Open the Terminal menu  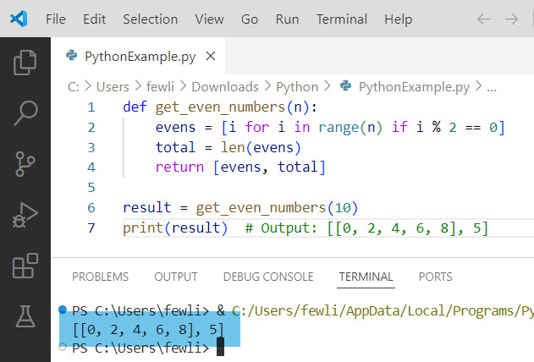coord(342,19)
